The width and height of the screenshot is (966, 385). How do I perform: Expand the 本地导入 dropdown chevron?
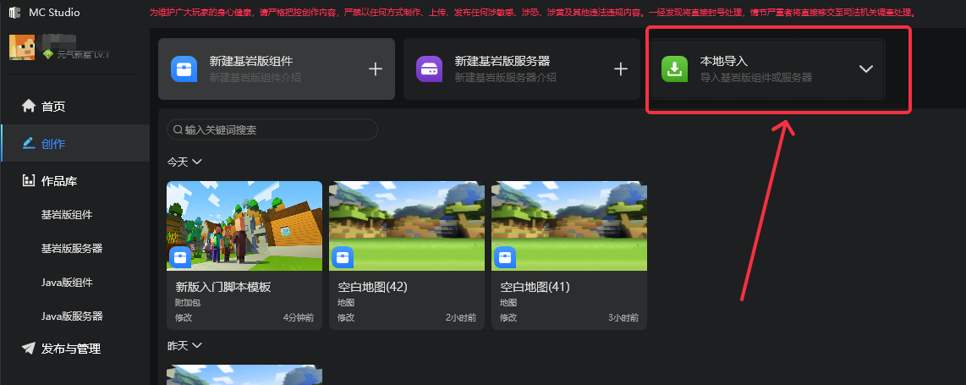coord(866,69)
